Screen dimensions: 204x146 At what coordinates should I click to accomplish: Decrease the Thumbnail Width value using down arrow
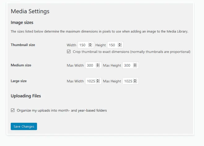pyautogui.click(x=90, y=46)
